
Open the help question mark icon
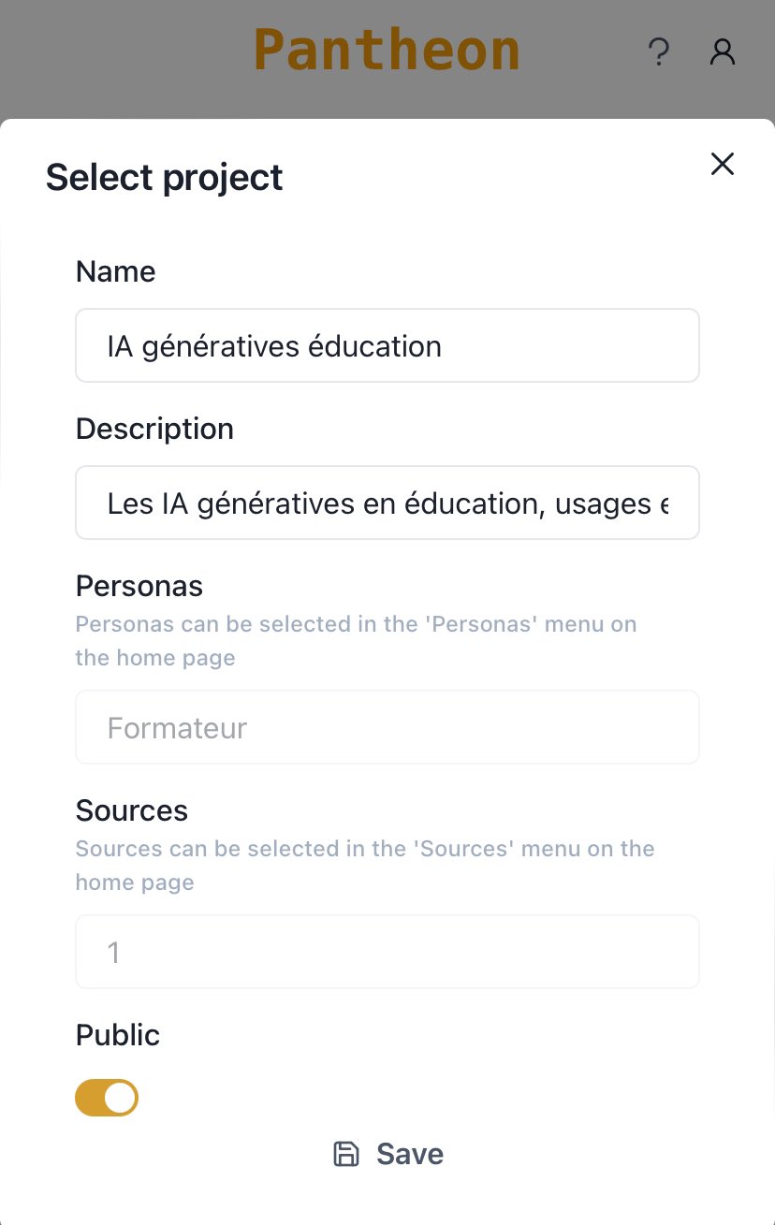click(659, 51)
